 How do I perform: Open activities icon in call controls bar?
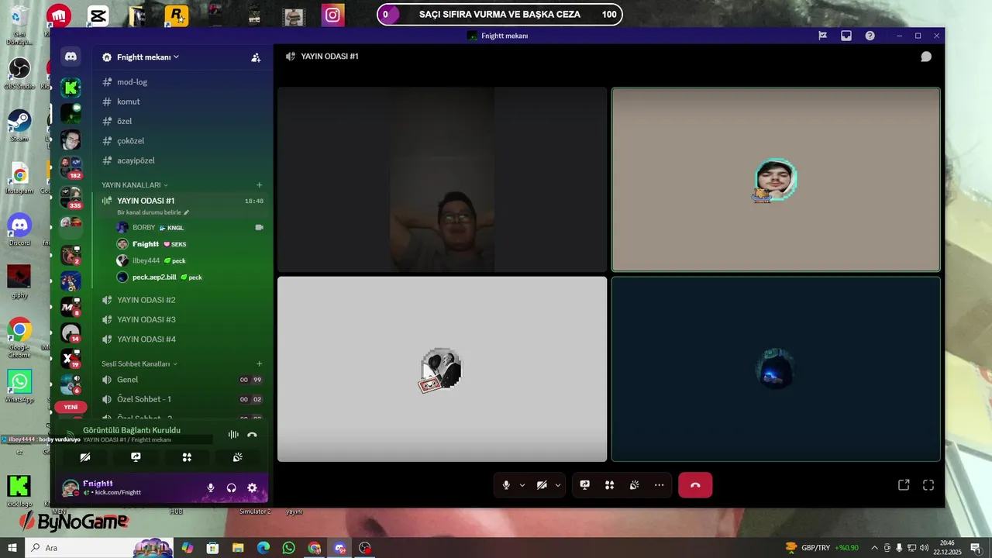(x=610, y=485)
